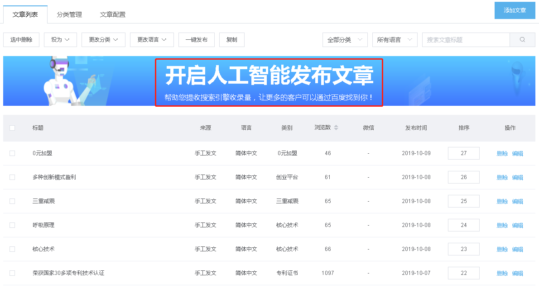Sort by 浏览数 column arrows
Viewport: 539px width, 288px height.
coord(336,128)
